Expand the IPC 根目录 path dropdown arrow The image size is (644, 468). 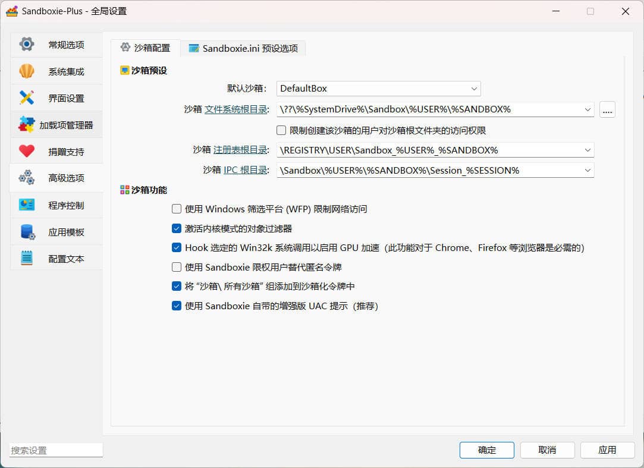[588, 170]
